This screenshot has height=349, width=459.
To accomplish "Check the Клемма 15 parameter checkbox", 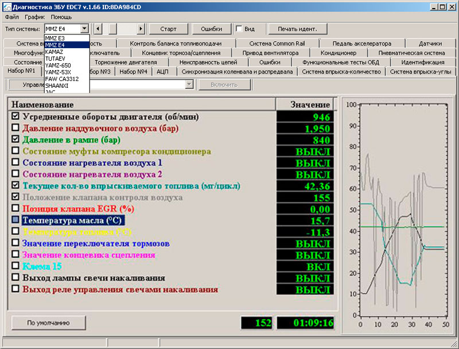I will click(15, 266).
